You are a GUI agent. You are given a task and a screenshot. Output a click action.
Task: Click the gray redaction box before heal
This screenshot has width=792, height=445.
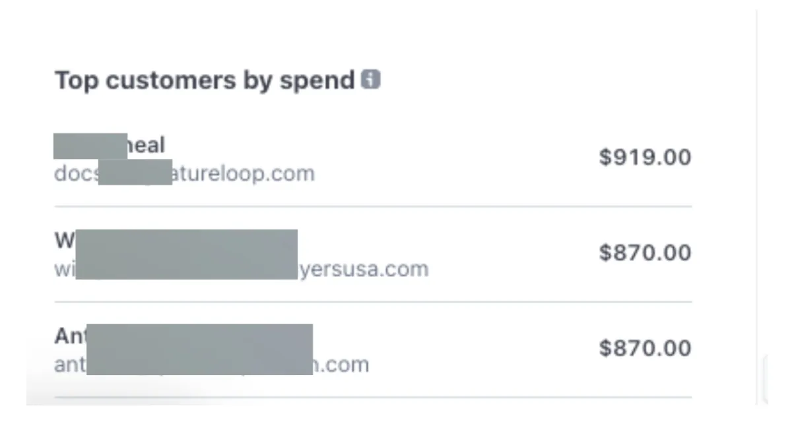click(x=90, y=145)
